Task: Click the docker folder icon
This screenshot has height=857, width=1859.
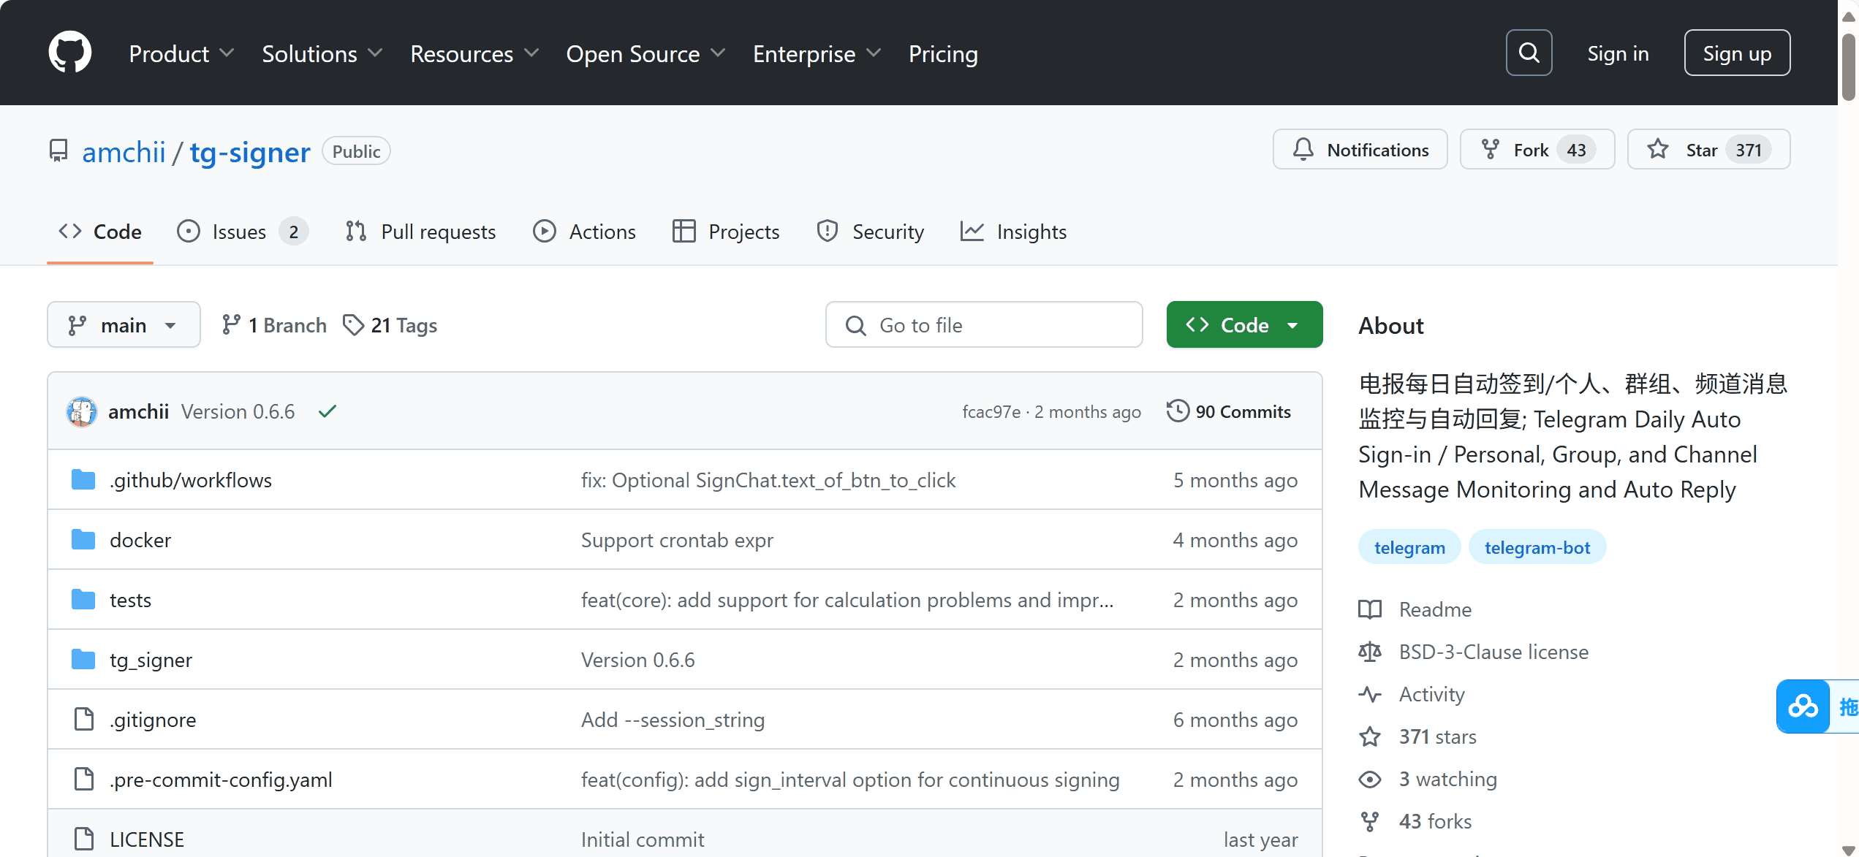Action: pos(83,540)
